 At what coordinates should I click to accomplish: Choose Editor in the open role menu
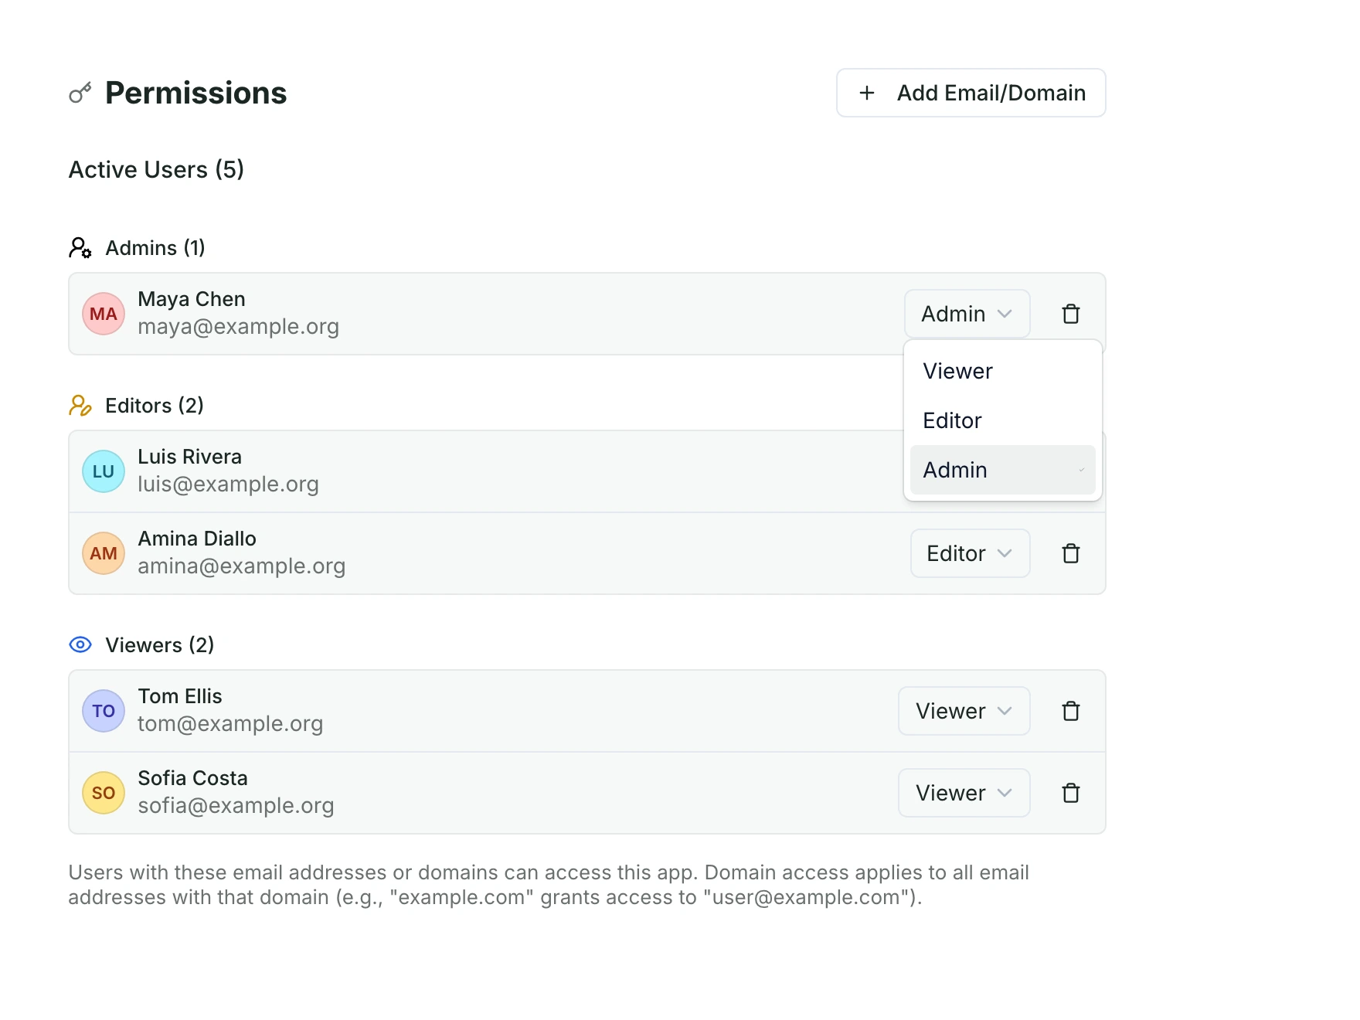pyautogui.click(x=1002, y=420)
